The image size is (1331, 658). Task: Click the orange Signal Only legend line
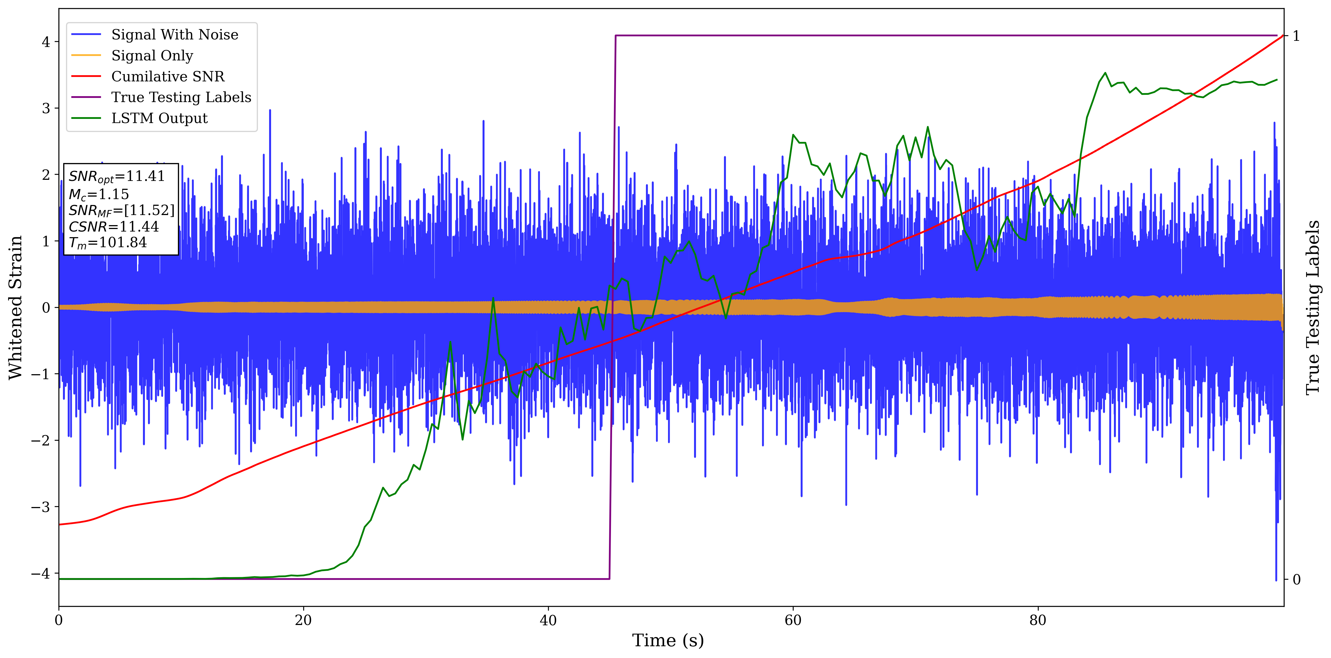point(86,55)
